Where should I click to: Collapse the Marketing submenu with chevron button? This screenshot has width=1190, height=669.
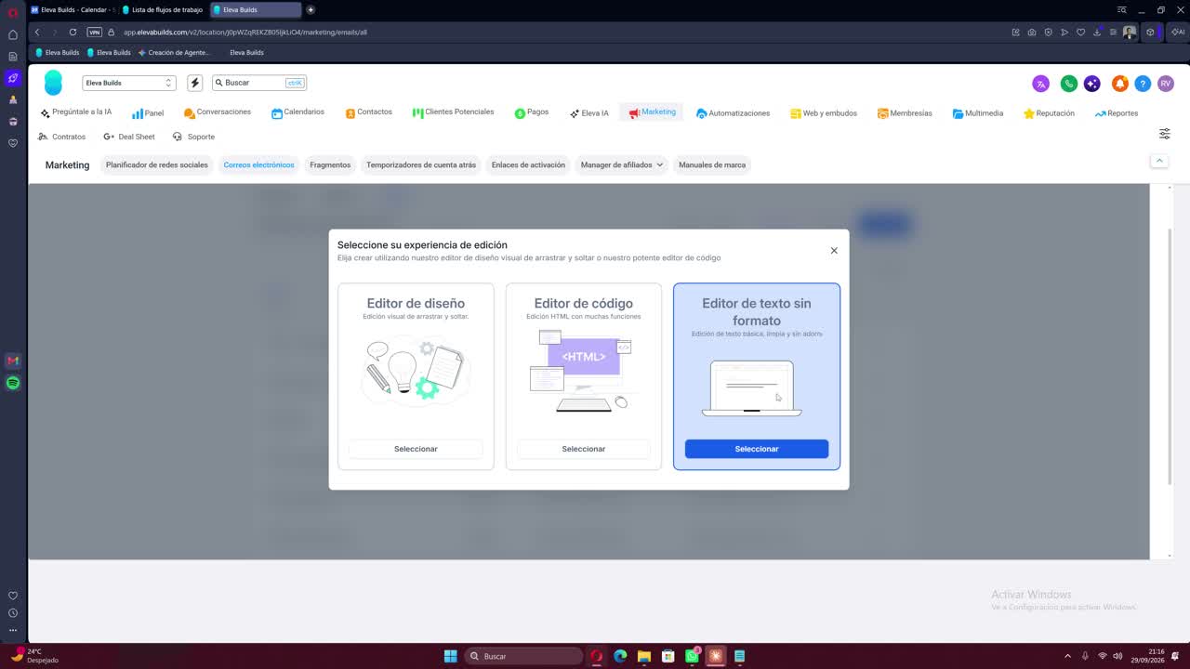click(1159, 161)
